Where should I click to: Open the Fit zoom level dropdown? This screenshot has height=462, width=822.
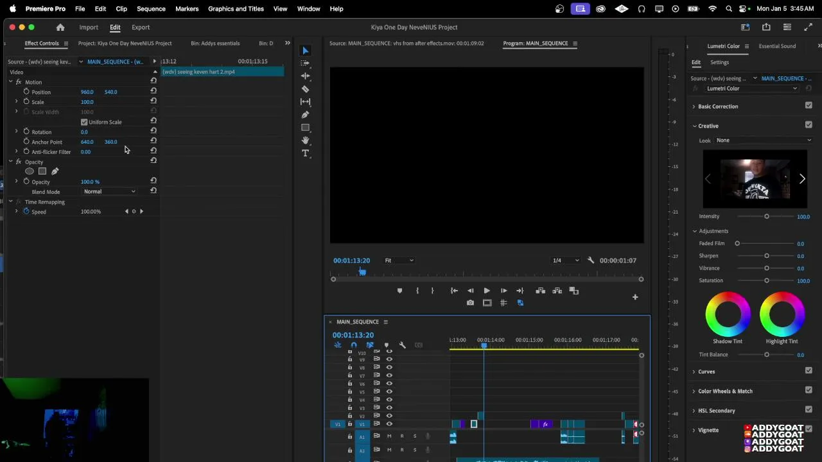[x=399, y=261]
